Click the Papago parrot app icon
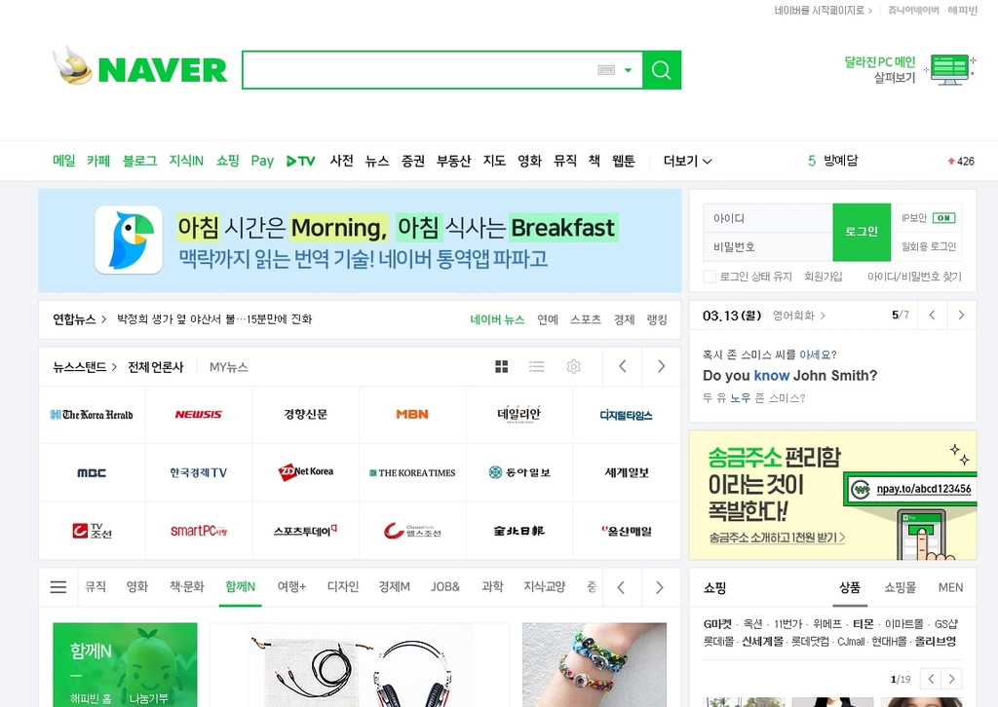 (130, 240)
